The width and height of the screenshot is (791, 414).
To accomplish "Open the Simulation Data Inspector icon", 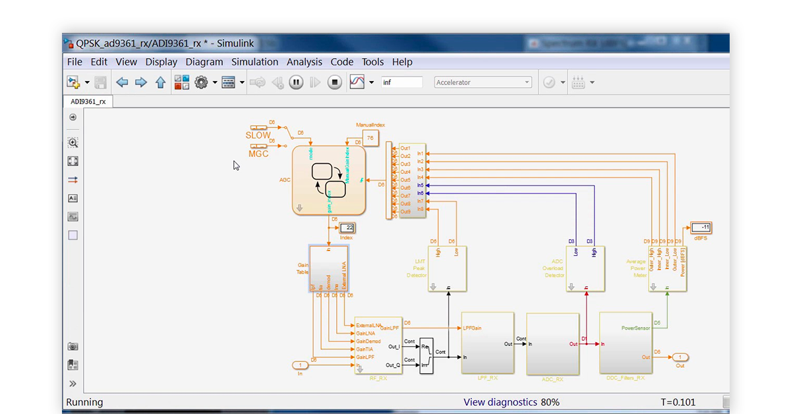I will (357, 82).
